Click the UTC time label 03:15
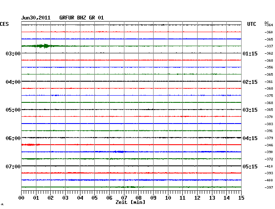This screenshot has width=275, height=209. point(250,110)
